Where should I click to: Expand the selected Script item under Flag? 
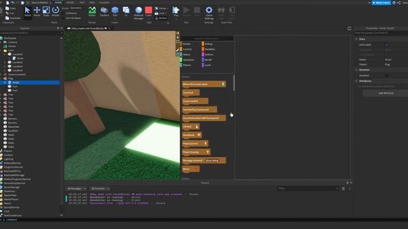coord(4,82)
